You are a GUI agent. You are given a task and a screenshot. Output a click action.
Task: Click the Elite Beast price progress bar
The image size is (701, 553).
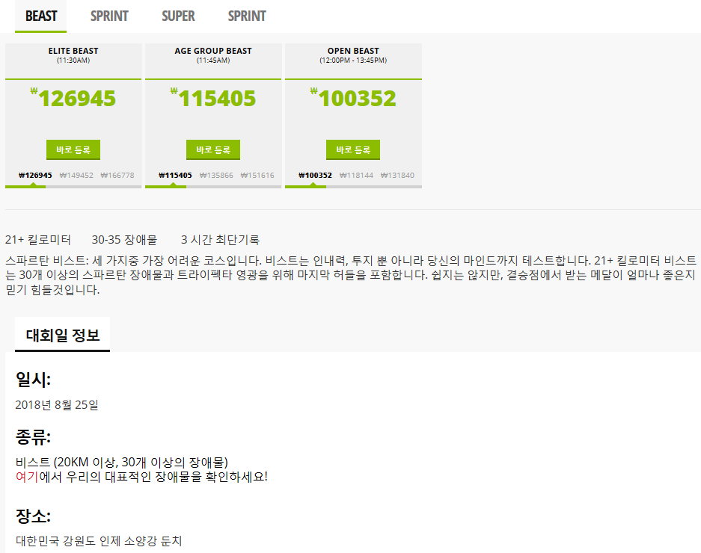tap(73, 187)
